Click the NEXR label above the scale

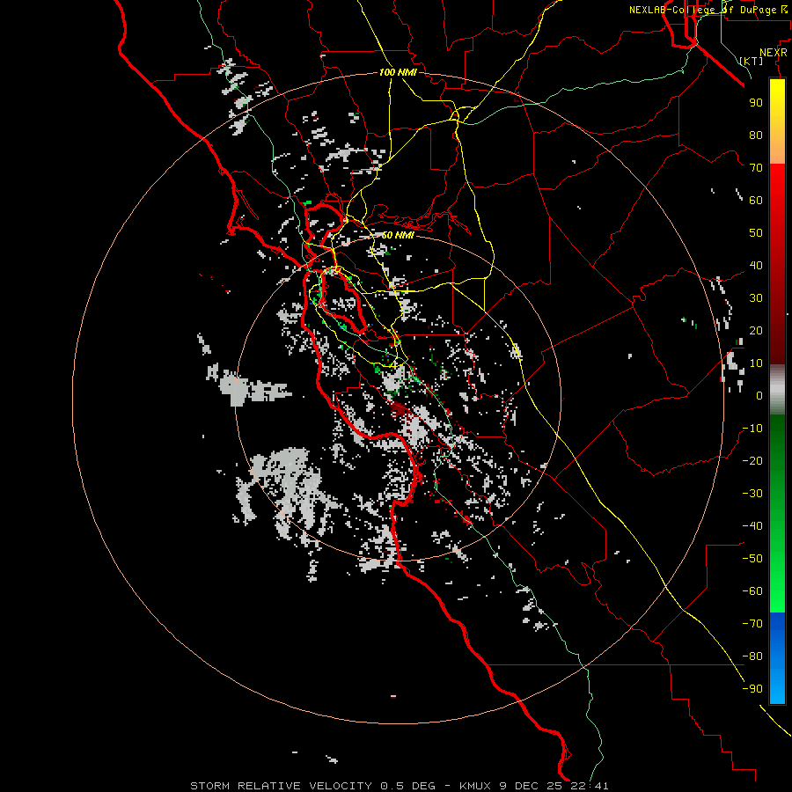coord(774,53)
